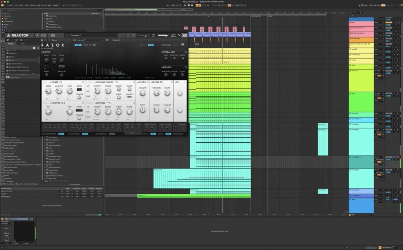Image resolution: width=403 pixels, height=250 pixels.
Task: Toggle the Safe Bass power button
Action: pos(186,67)
